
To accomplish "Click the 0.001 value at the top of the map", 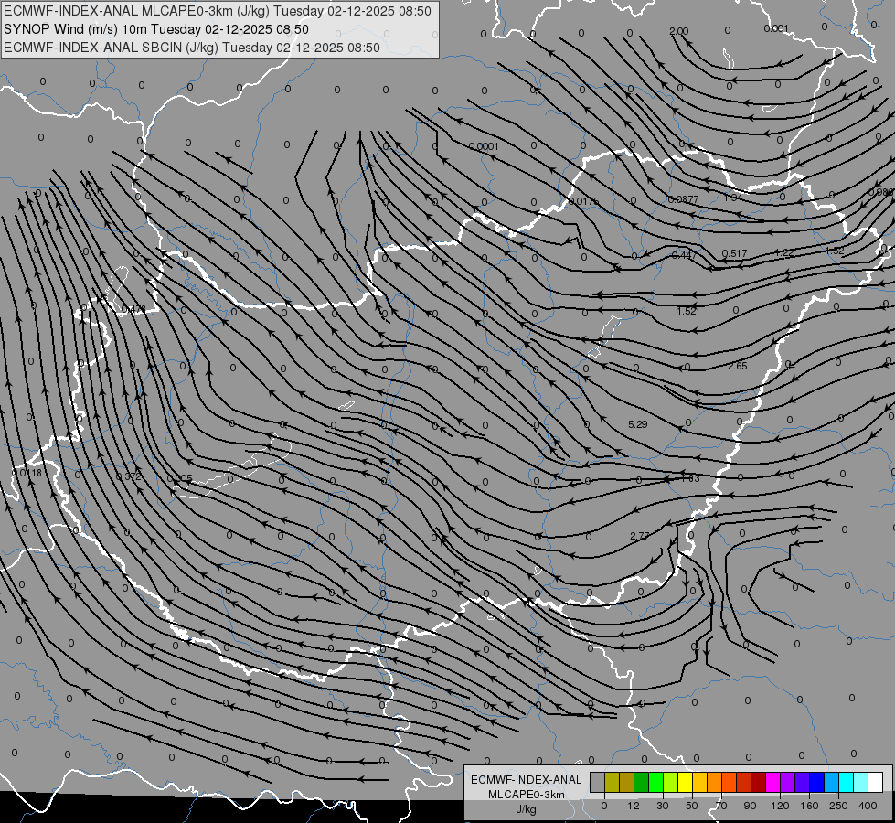I will tap(776, 28).
